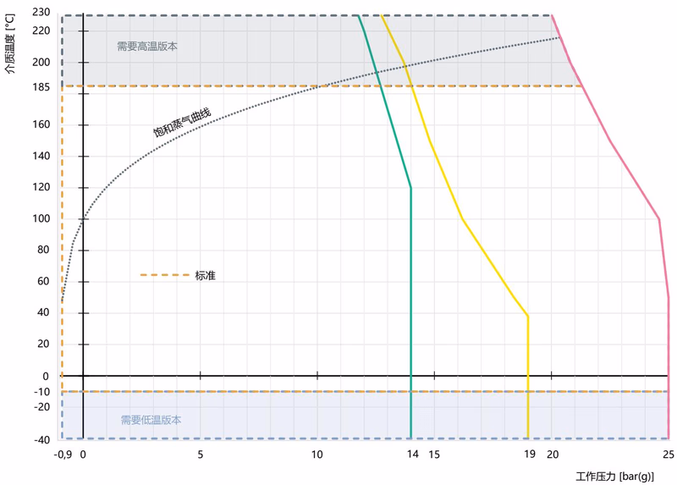677x485 pixels.
Task: Click the y-axis value -40
Action: point(41,440)
